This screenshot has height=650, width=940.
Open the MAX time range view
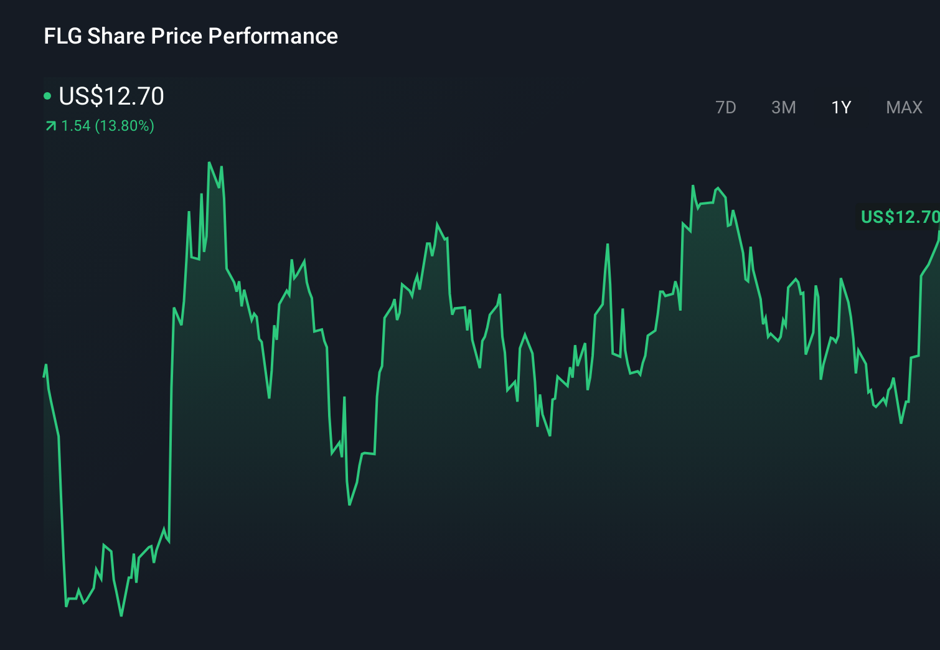(903, 107)
